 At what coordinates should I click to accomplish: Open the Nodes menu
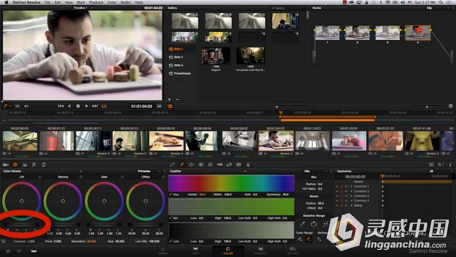coord(126,2)
